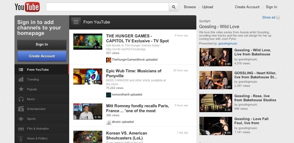Image resolution: width=294 pixels, height=143 pixels.
Task: Select Trending category in sidebar
Action: point(42,79)
